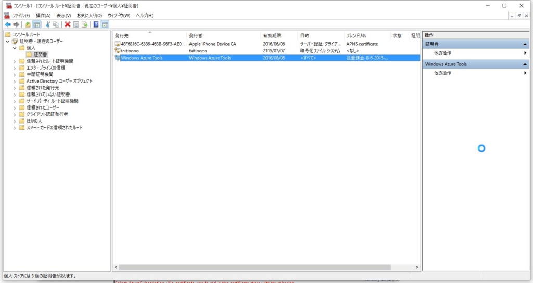Image resolution: width=533 pixels, height=283 pixels.
Task: Go back with the blue left arrow
Action: tap(7, 24)
